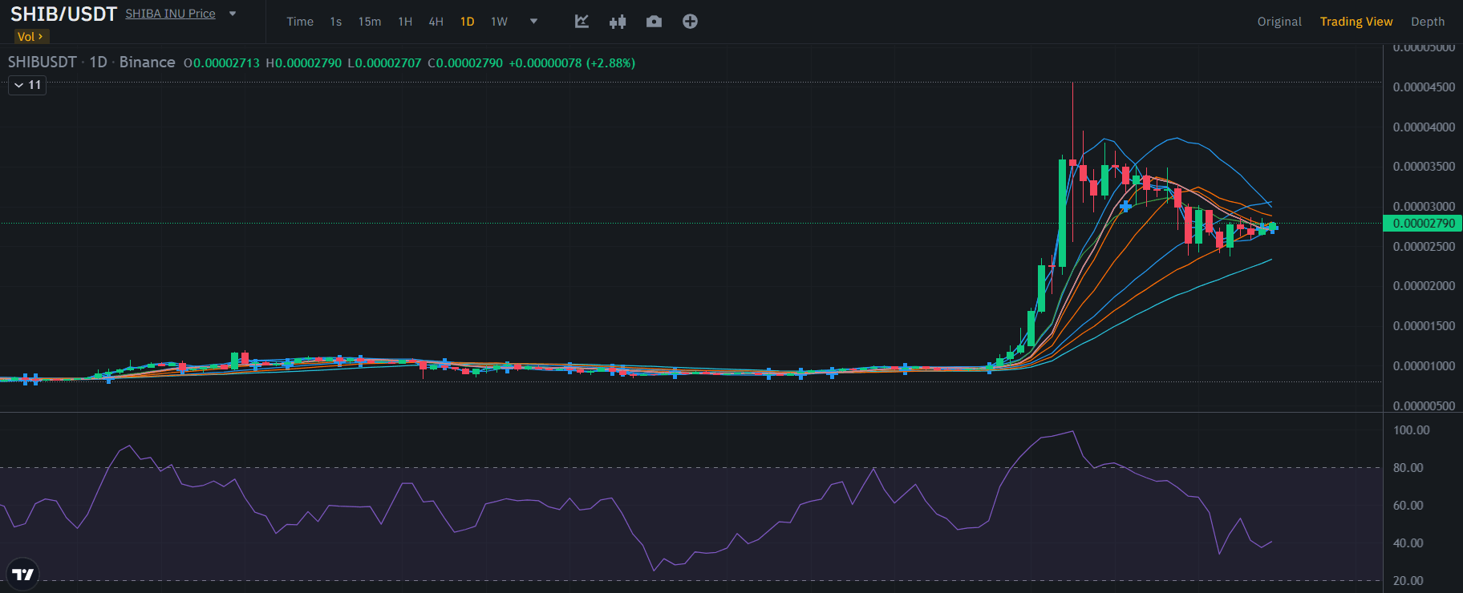Viewport: 1463px width, 593px height.
Task: Open the SHIB/USDT pair dropdown arrow
Action: (233, 14)
